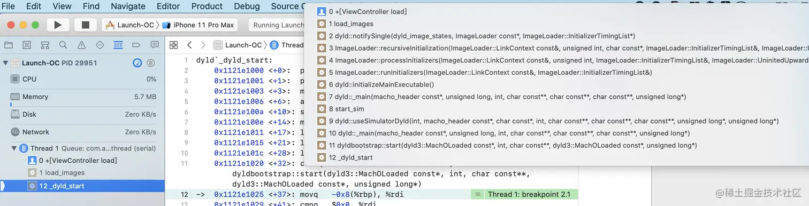Screen dimensions: 809x206
Task: Click the CPU gauge icon
Action: [15, 79]
